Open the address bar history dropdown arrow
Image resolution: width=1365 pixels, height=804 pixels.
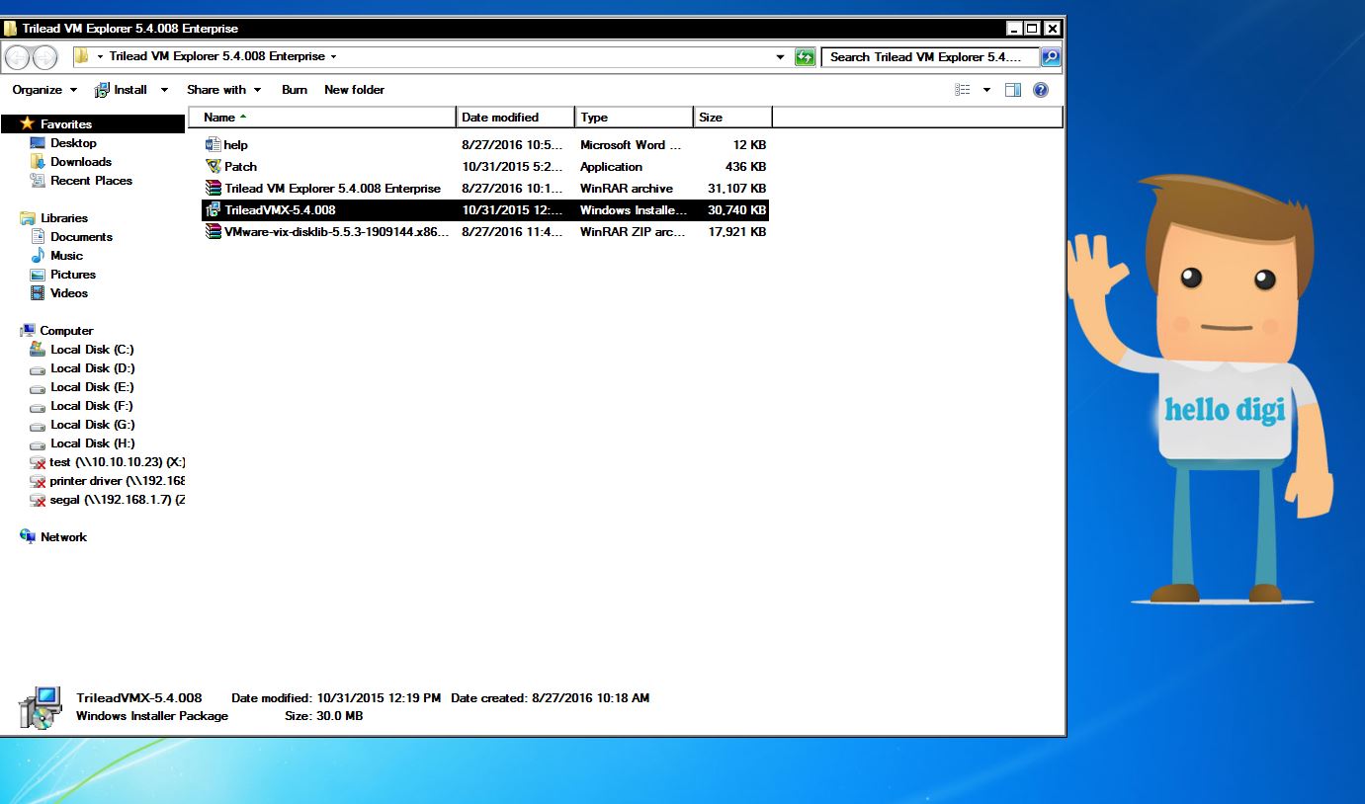pyautogui.click(x=781, y=57)
